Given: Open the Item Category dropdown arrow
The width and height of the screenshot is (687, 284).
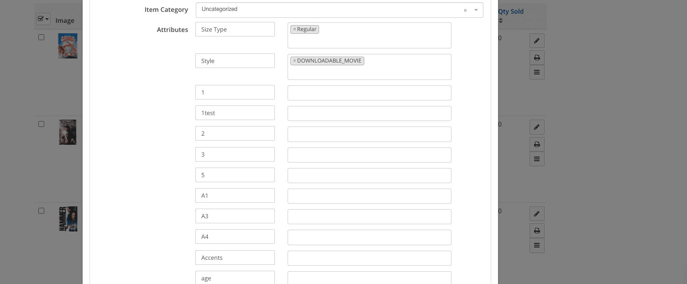Looking at the screenshot, I should point(476,10).
